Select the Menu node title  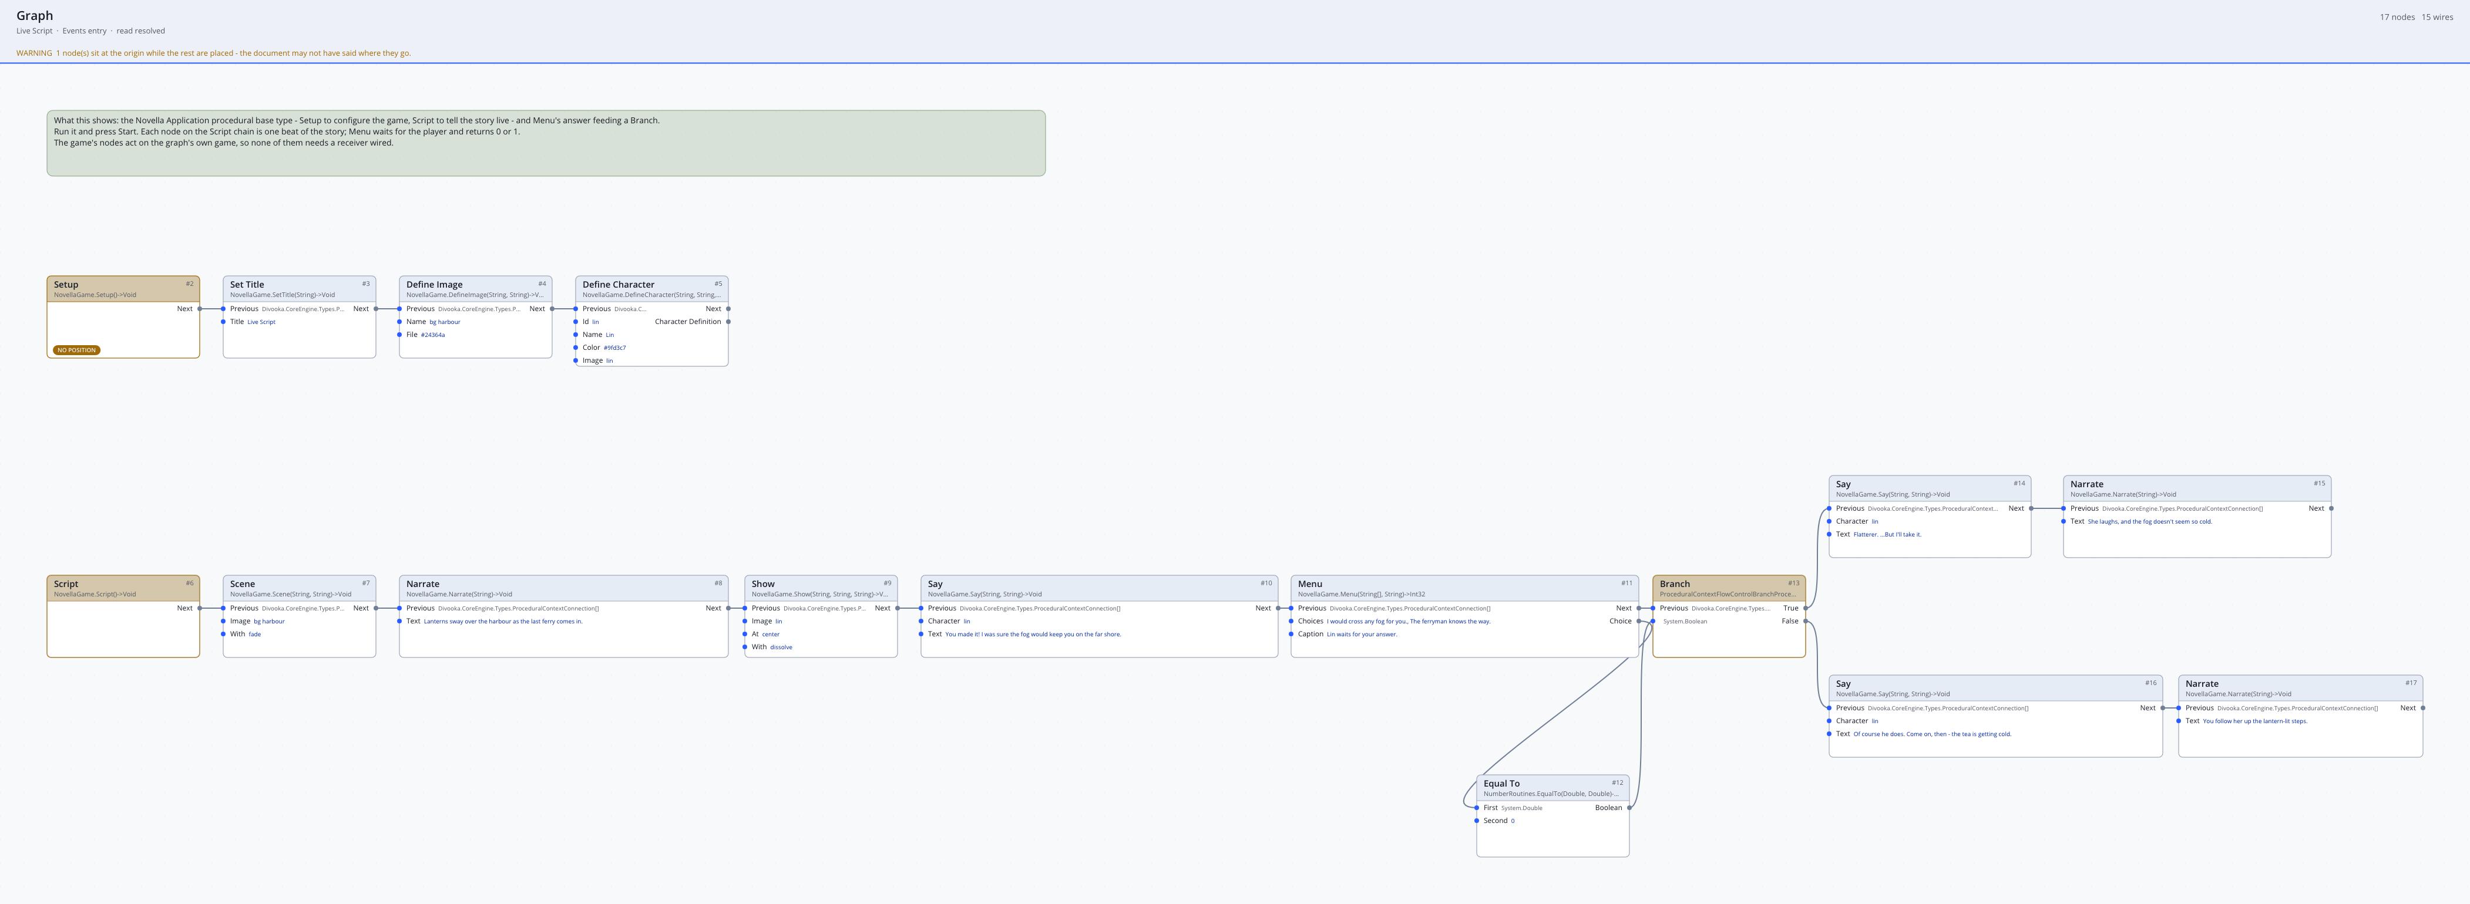pos(1310,584)
